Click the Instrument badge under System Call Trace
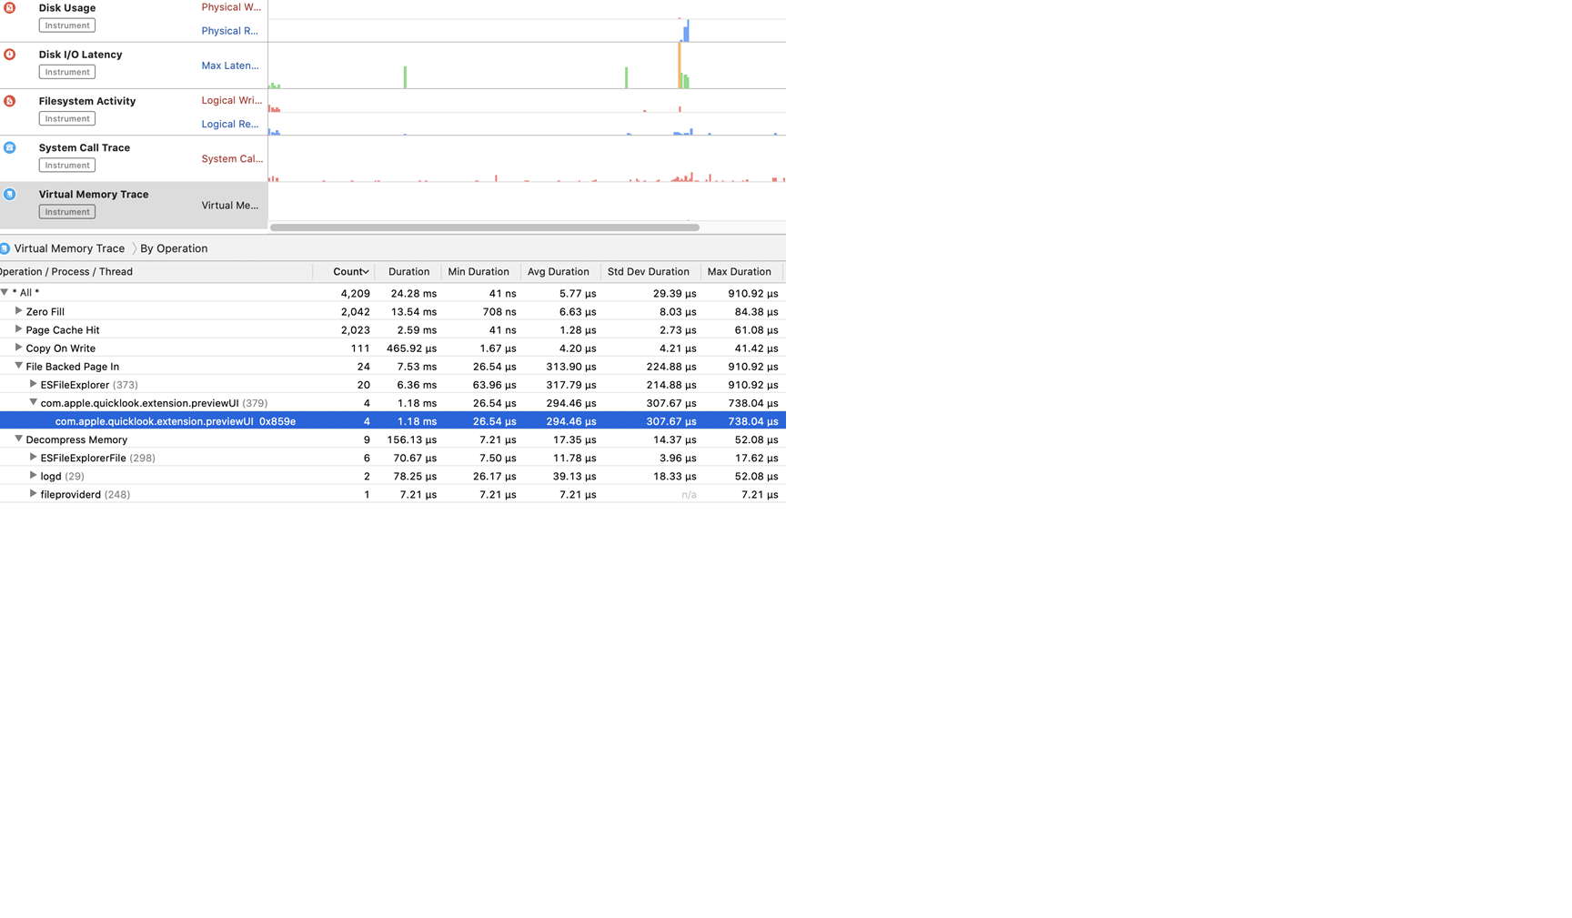The height and width of the screenshot is (918, 1572). coord(67,166)
